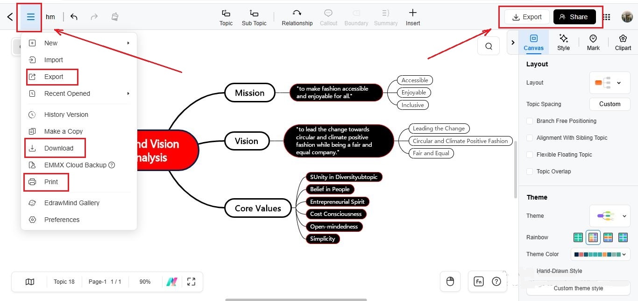Click the Entrepreneurial Spirit subtopic
The height and width of the screenshot is (301, 638).
tap(337, 201)
